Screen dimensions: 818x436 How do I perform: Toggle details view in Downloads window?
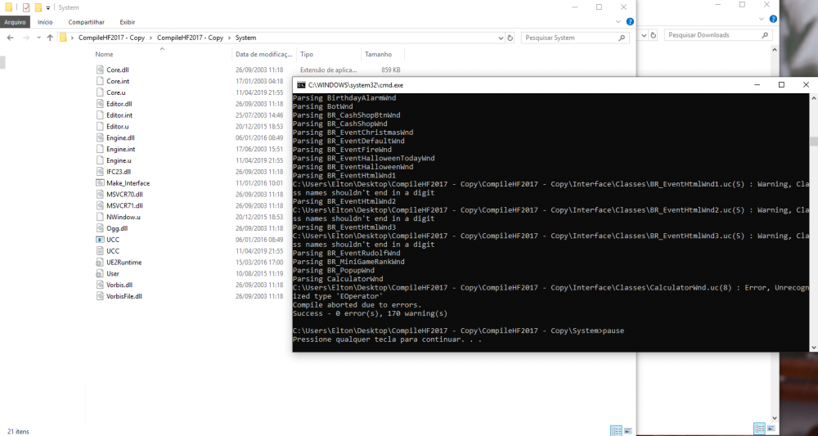click(x=757, y=429)
